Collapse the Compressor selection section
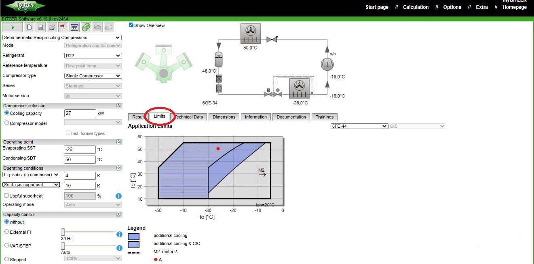 118,106
